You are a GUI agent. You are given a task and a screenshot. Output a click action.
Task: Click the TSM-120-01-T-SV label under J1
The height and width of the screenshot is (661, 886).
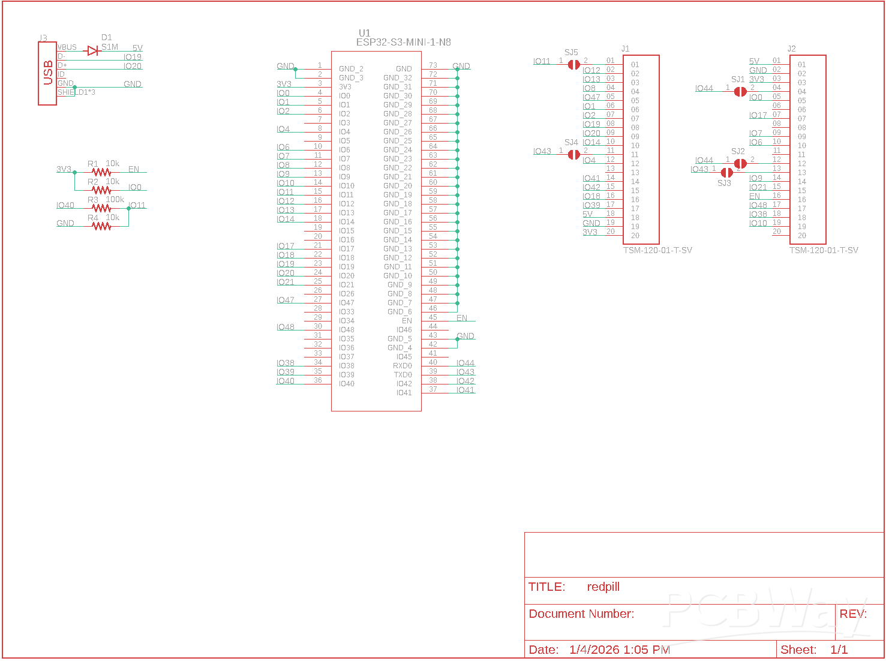pos(657,250)
